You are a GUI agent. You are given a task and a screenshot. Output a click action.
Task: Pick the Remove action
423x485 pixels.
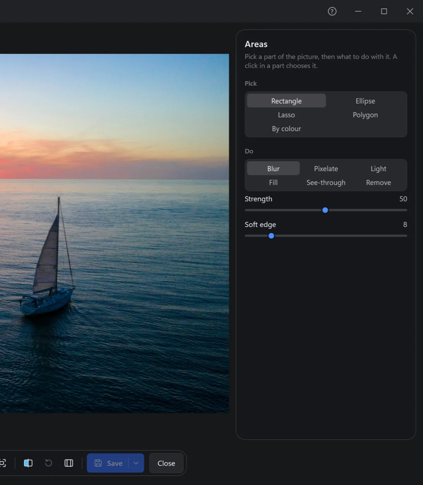tap(379, 183)
